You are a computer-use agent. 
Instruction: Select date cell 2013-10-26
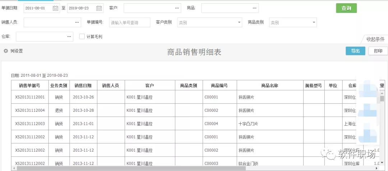(83, 97)
